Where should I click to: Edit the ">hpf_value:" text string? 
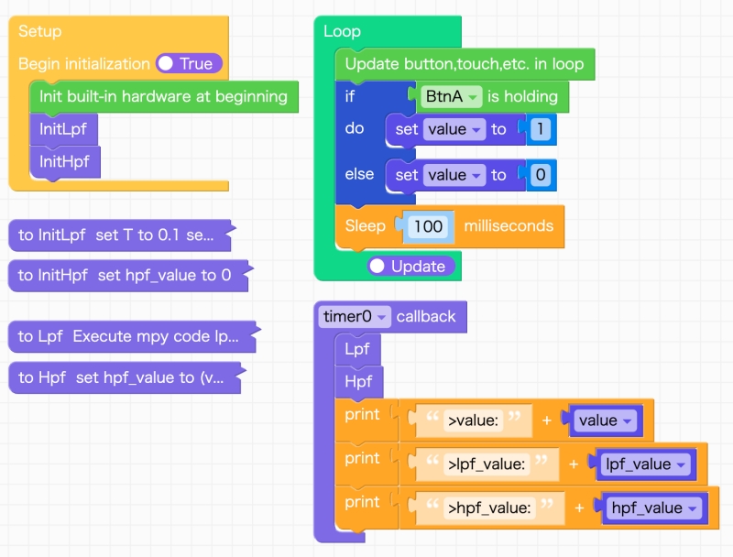489,508
